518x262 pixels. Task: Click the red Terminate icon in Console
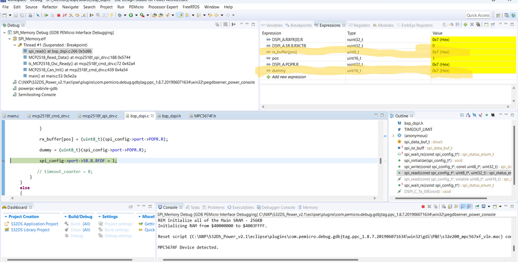423,206
